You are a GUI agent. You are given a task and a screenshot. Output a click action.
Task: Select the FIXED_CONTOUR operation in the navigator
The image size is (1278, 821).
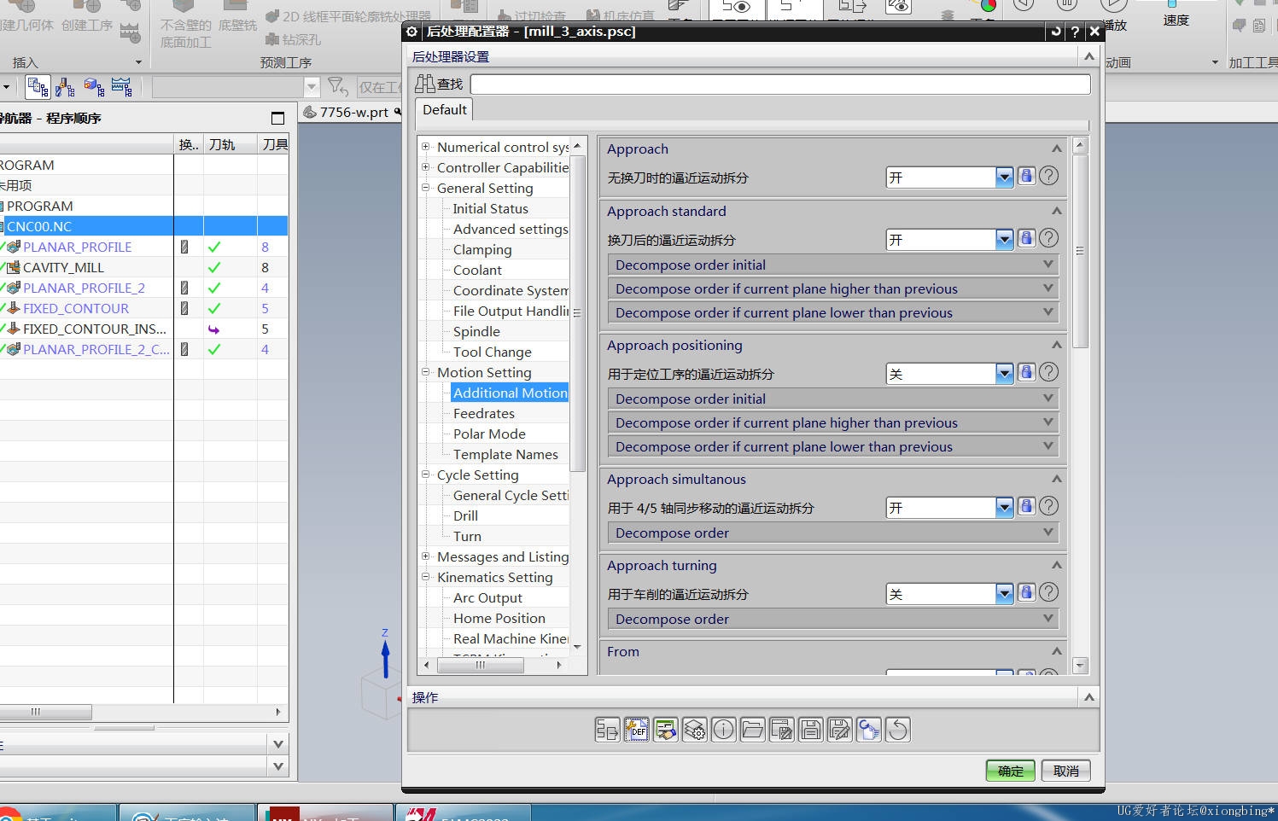coord(75,308)
